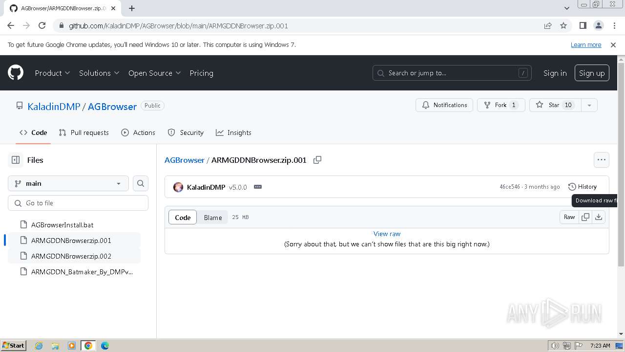
Task: Bookmark this page with the star icon
Action: pyautogui.click(x=563, y=26)
